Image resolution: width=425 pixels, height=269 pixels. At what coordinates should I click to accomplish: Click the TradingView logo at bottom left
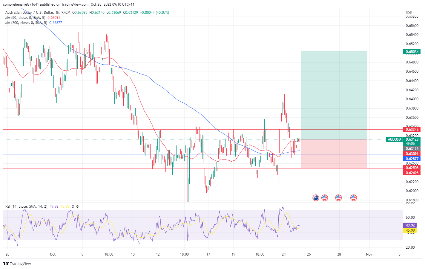click(17, 264)
